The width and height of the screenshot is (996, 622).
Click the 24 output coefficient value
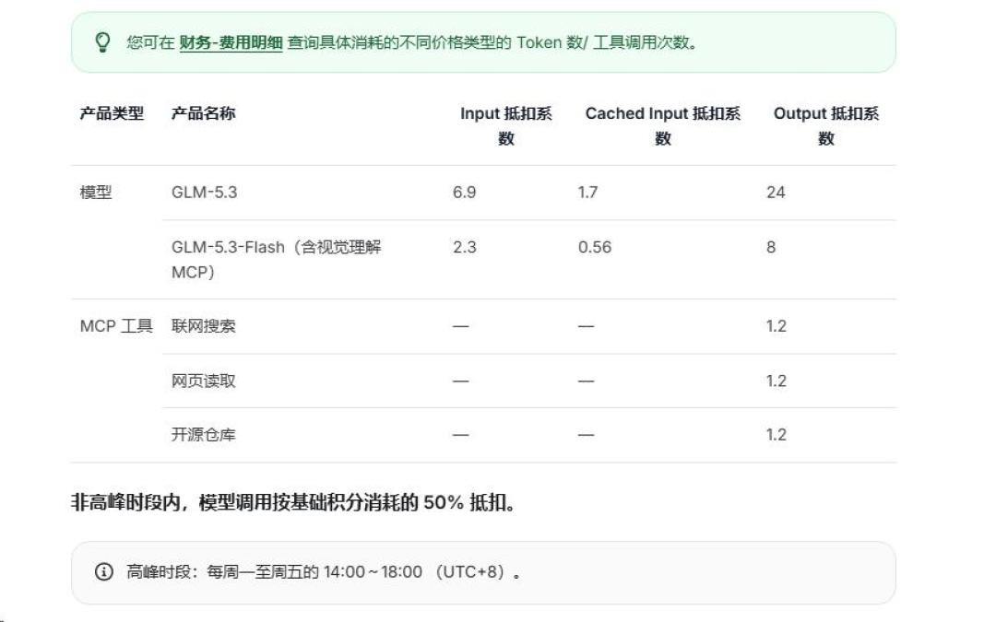point(776,193)
